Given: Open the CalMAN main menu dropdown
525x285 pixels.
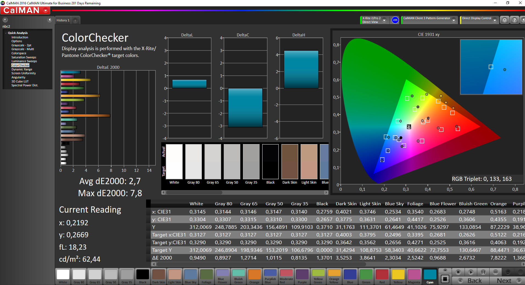Looking at the screenshot, I should point(46,10).
